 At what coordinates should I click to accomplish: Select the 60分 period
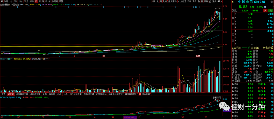(x=32, y=1)
